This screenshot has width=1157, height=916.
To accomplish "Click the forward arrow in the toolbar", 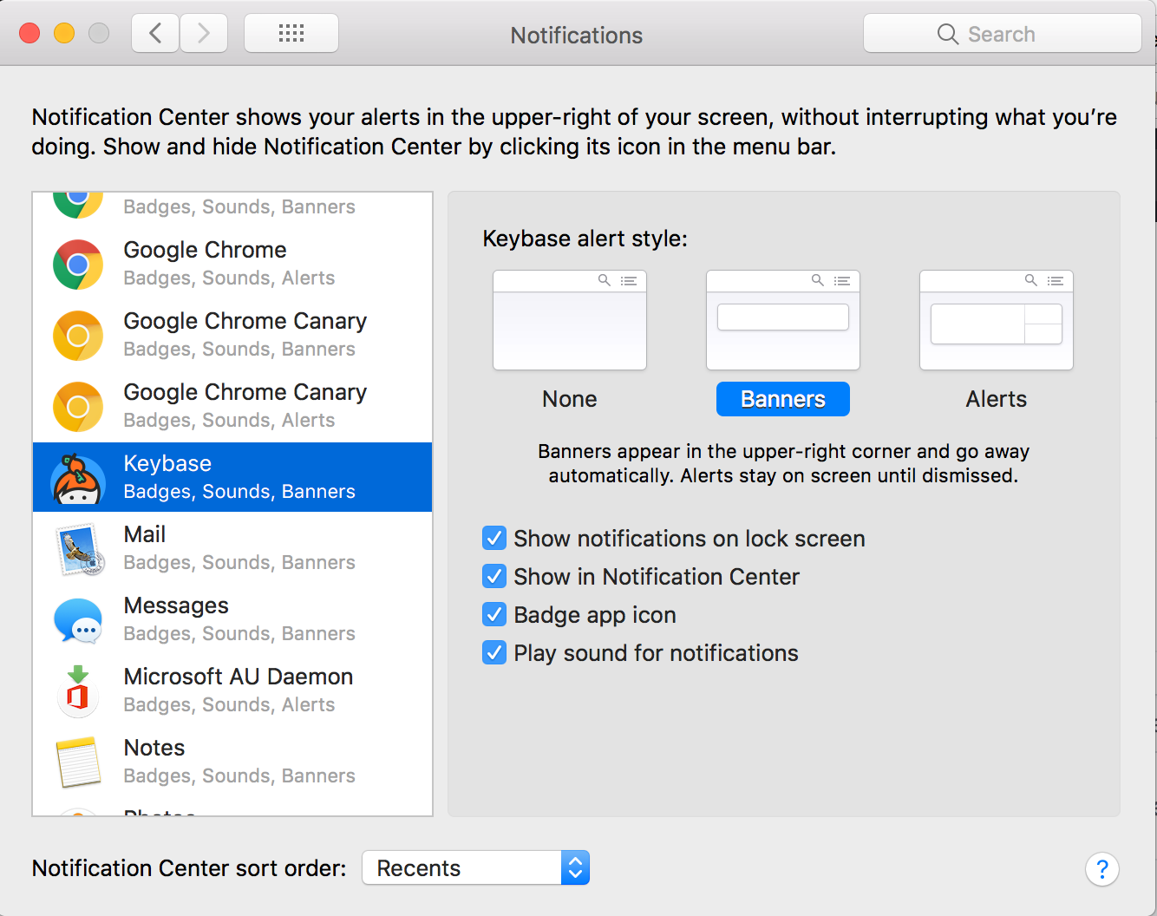I will pyautogui.click(x=204, y=34).
